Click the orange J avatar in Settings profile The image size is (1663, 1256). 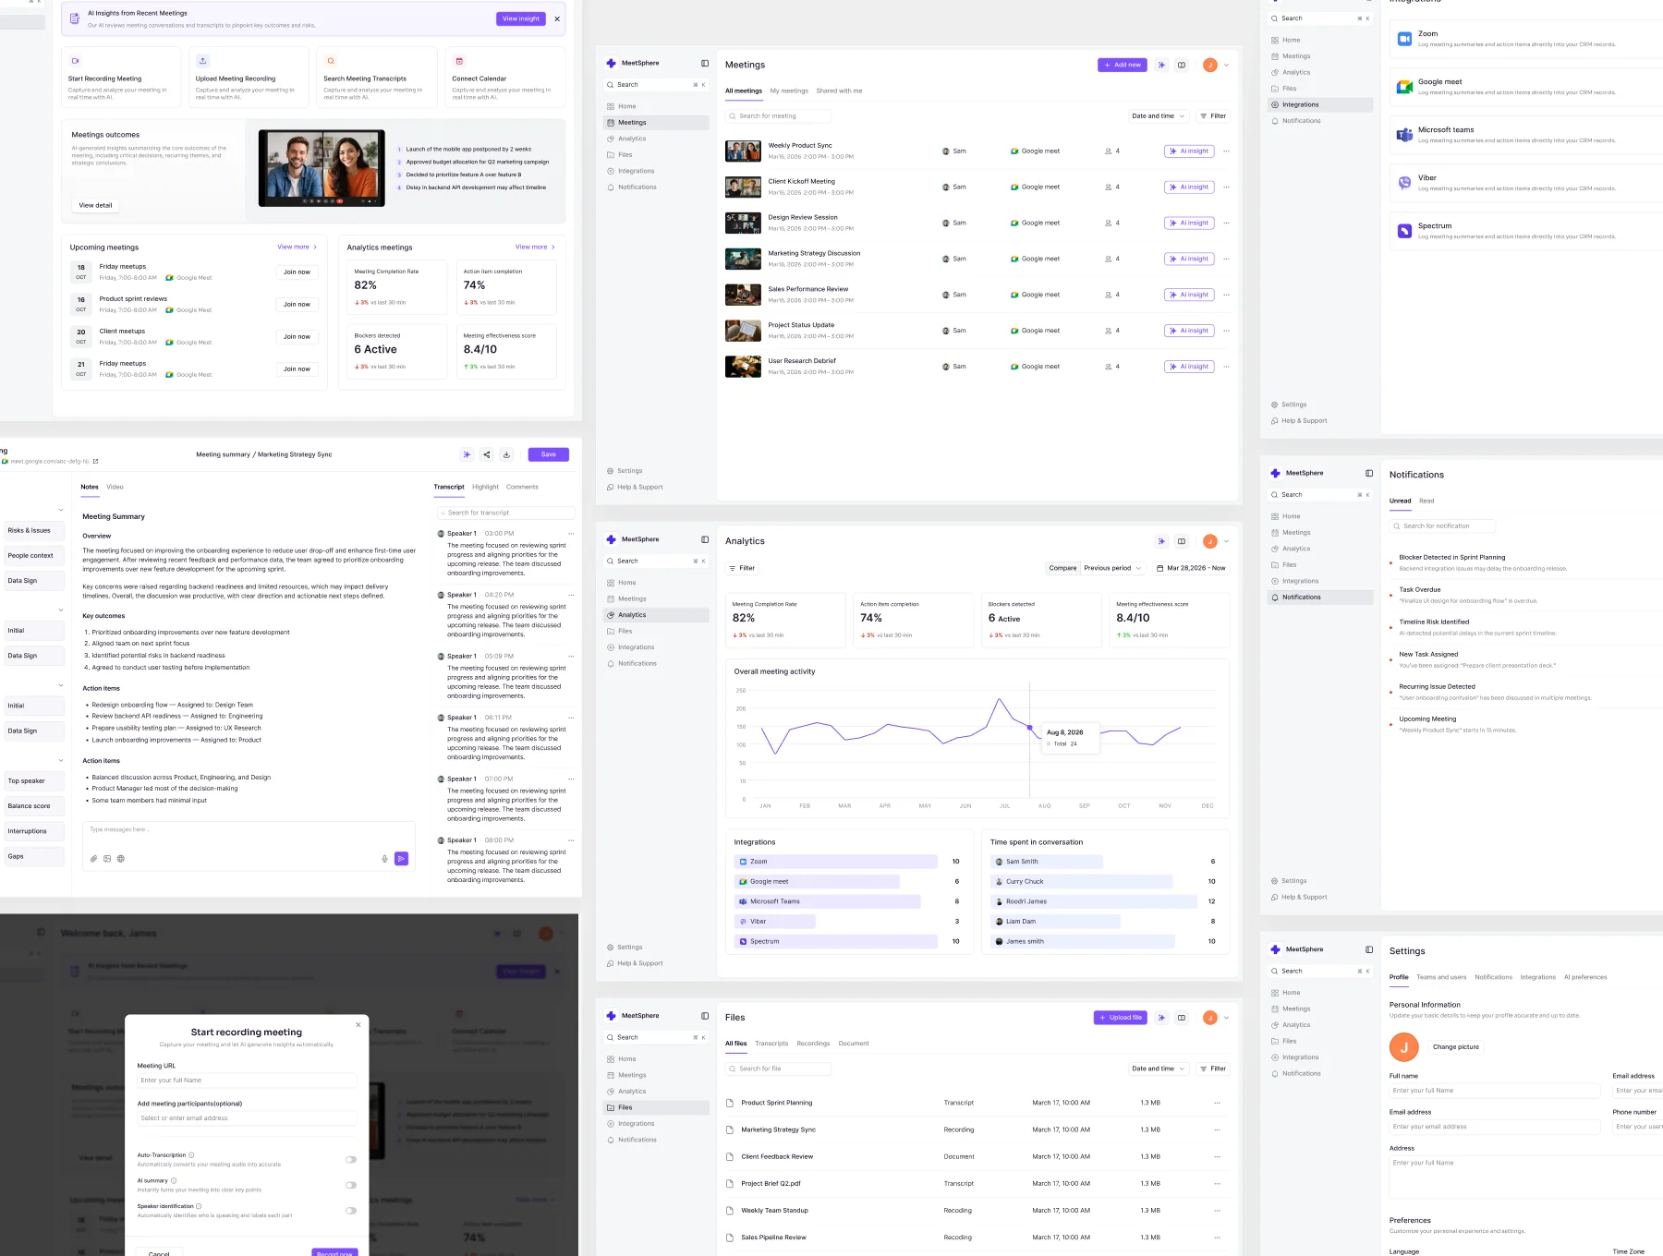[x=1403, y=1047]
